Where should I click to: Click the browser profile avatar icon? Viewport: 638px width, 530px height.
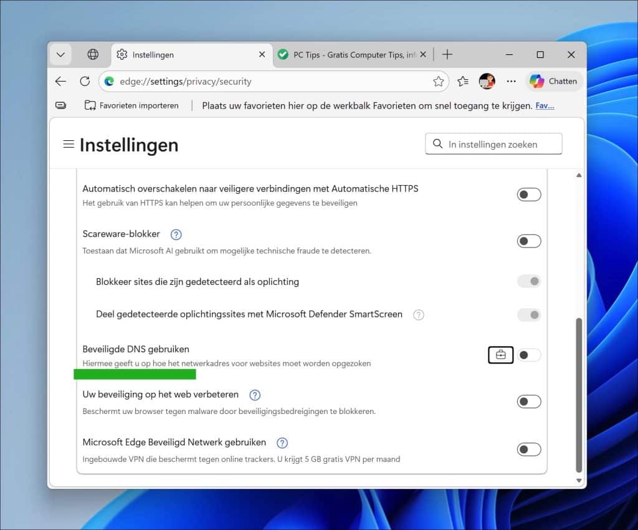487,81
